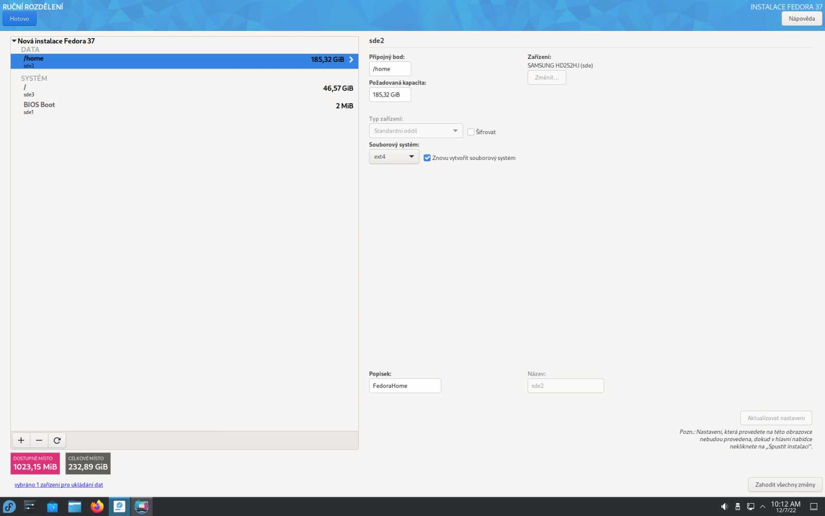Open the ext4 file system dropdown

click(x=394, y=157)
